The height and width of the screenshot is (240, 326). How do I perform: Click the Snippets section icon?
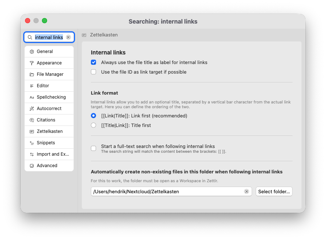coord(32,143)
